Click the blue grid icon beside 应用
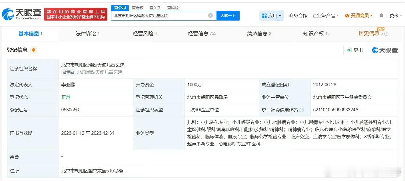This screenshot has width=405, height=181. point(264,16)
